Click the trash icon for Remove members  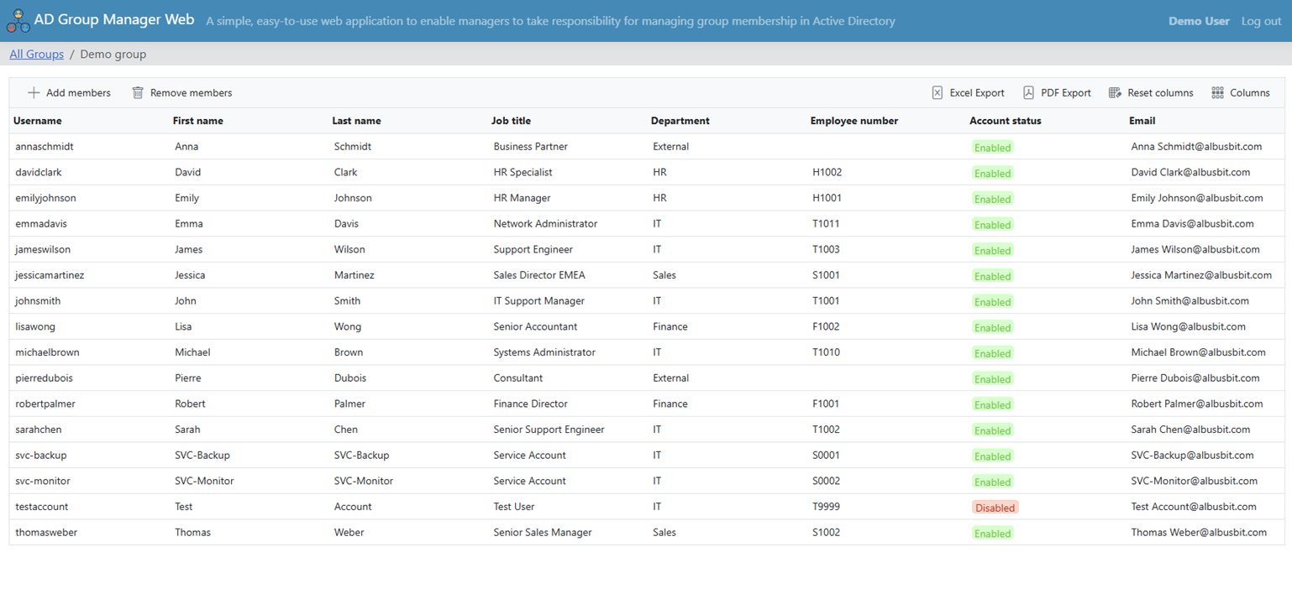pyautogui.click(x=138, y=93)
